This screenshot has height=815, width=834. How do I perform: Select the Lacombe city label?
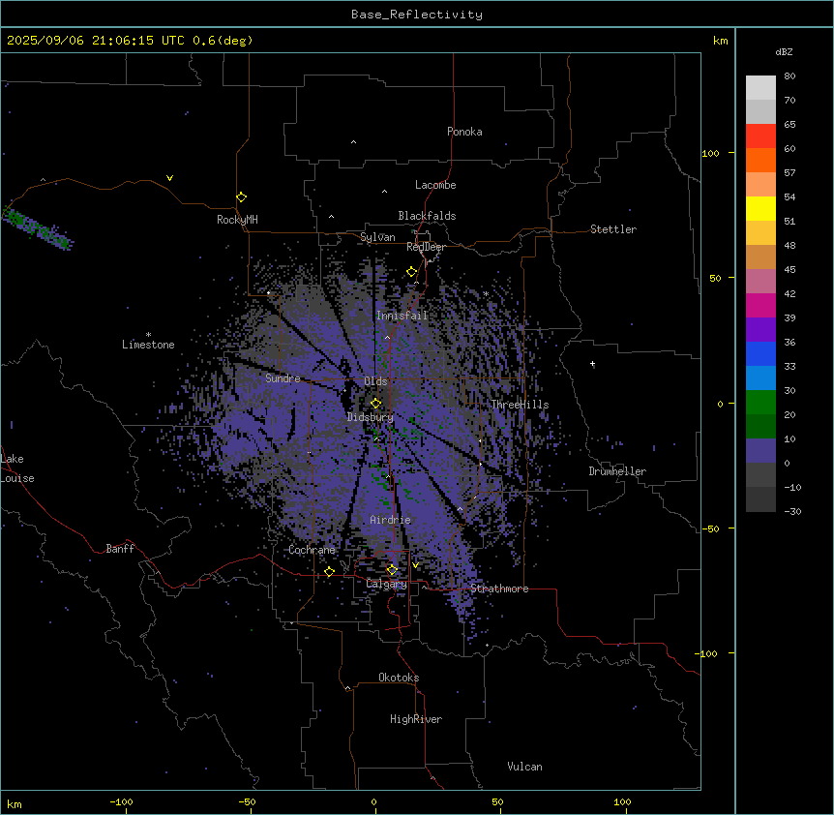pyautogui.click(x=435, y=185)
